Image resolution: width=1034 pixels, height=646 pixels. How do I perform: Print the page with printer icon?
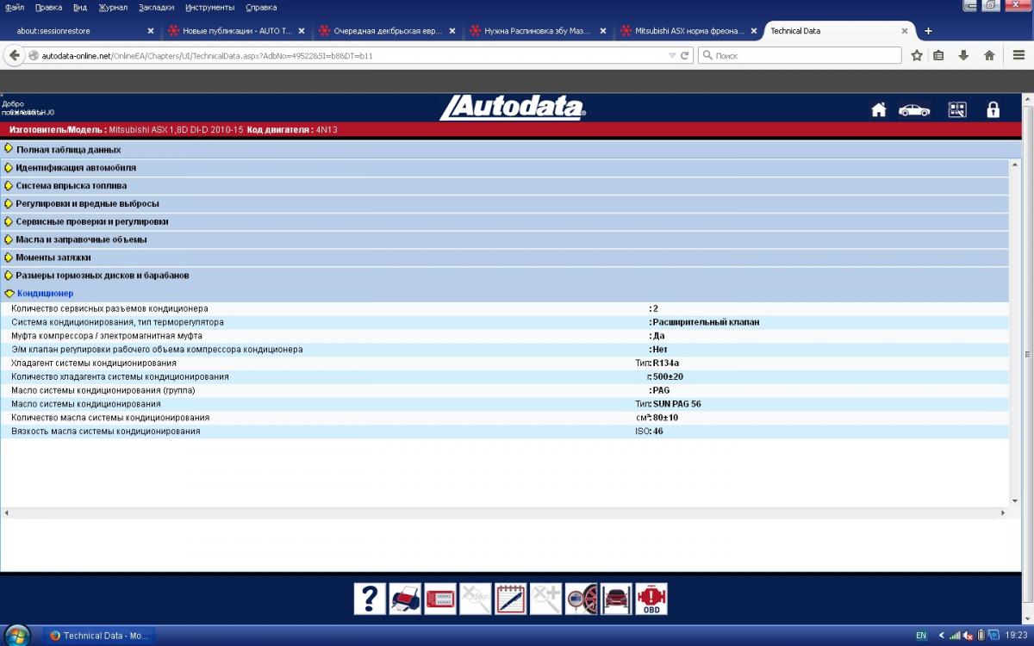[x=405, y=599]
